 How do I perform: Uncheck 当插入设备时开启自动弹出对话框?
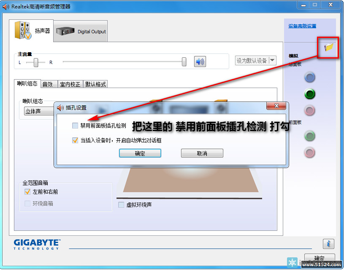(75, 140)
